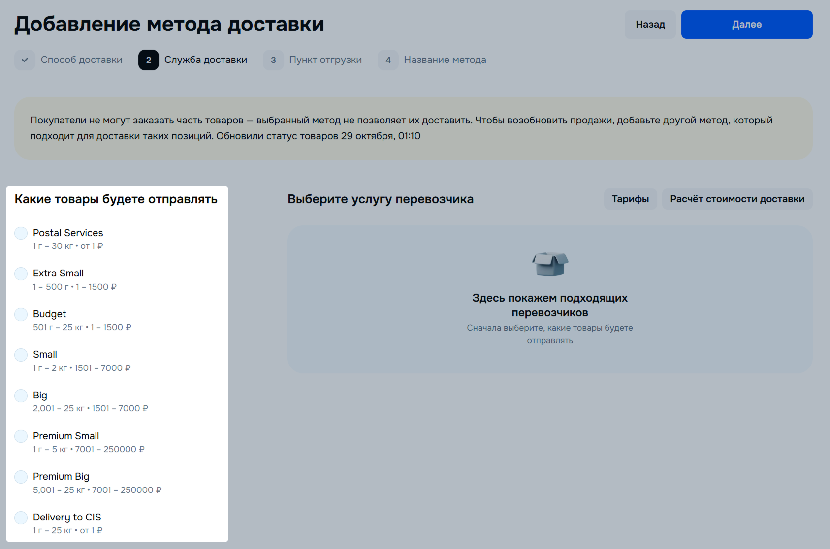Click the Назад button
830x549 pixels.
650,25
